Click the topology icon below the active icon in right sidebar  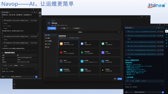coord(166,34)
